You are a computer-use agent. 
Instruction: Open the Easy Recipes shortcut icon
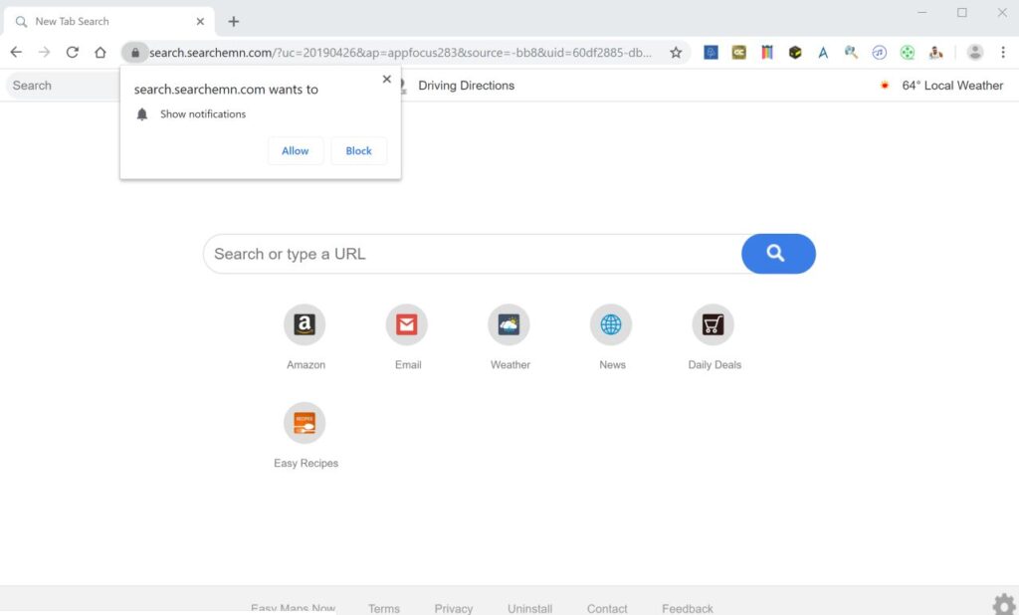[305, 422]
